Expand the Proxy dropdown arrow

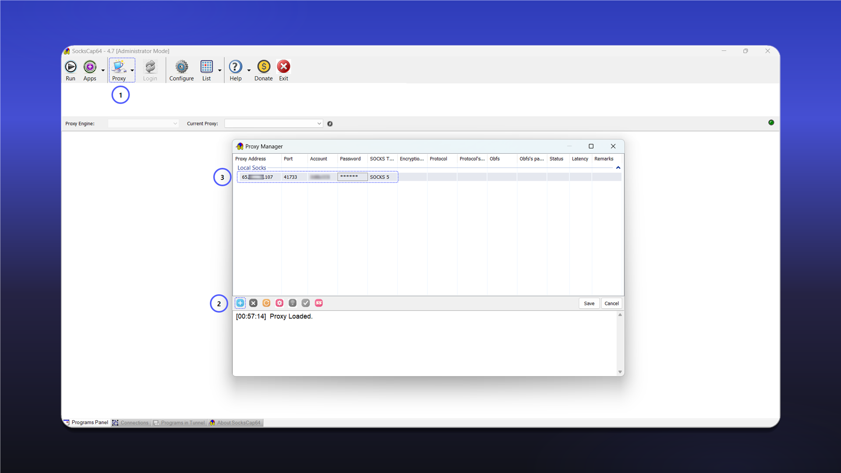(x=132, y=71)
